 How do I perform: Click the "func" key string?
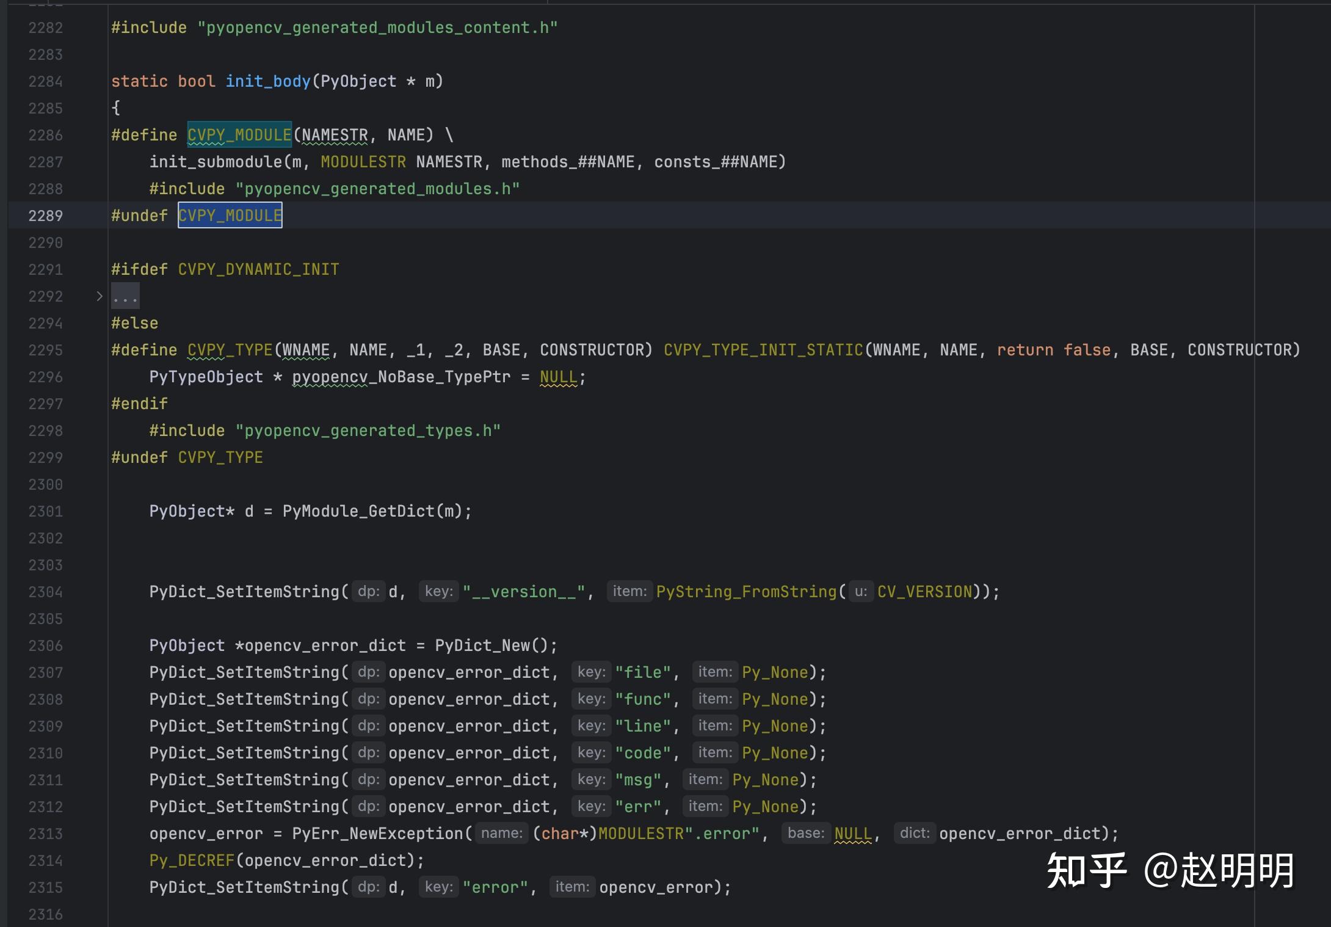[x=644, y=699]
